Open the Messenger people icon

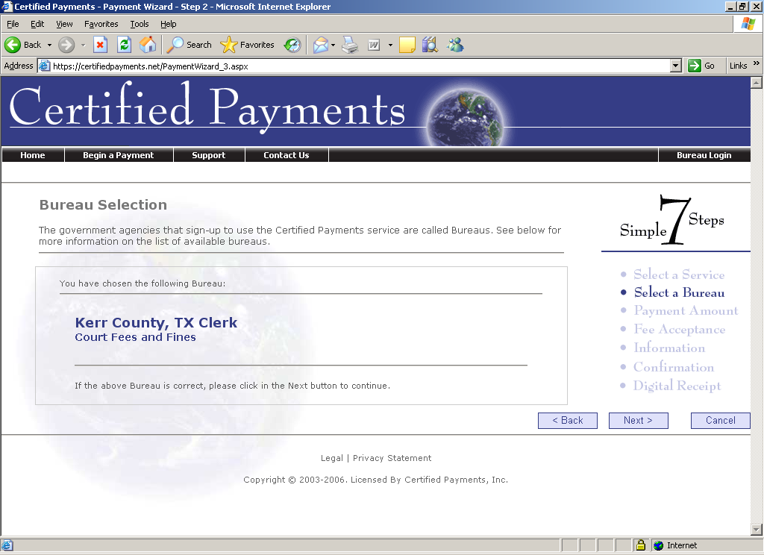(455, 45)
